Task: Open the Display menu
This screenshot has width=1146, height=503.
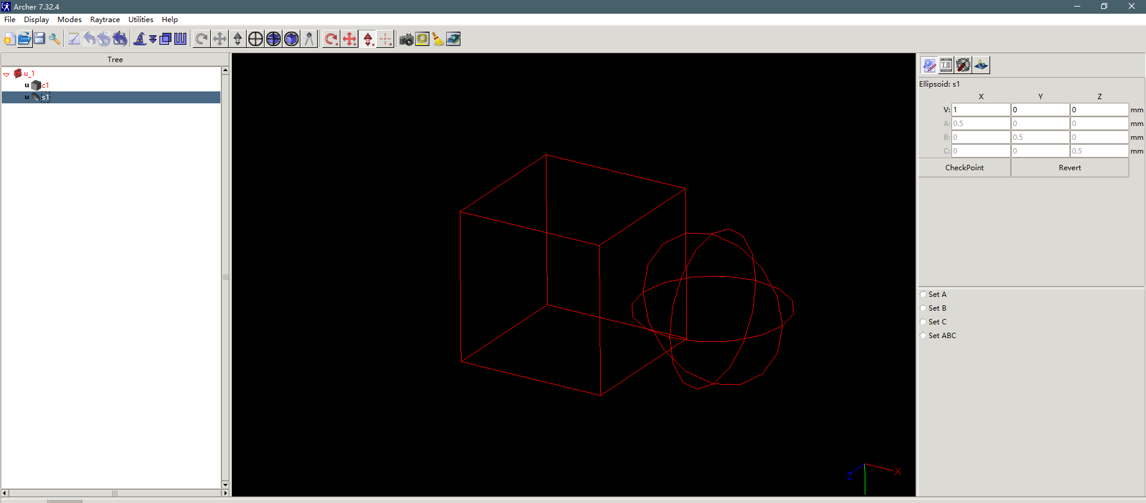Action: tap(36, 20)
